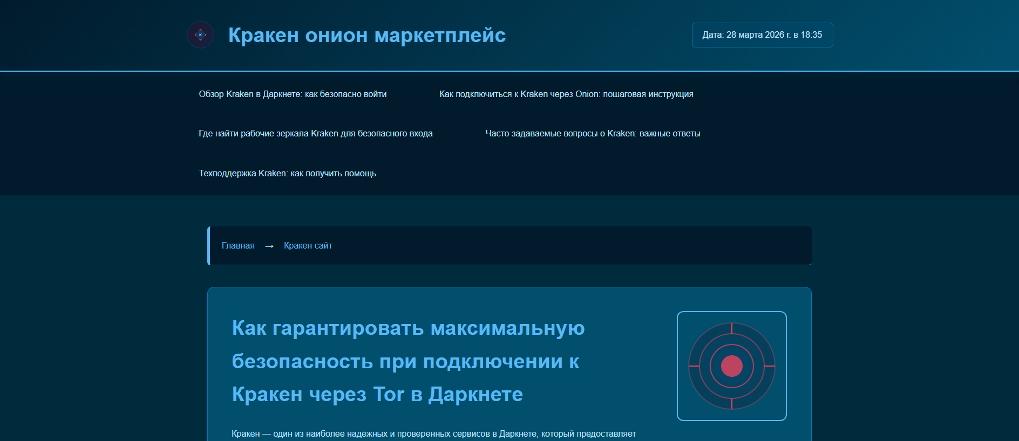
Task: Click the Kraken logo icon in the header
Action: tap(200, 35)
